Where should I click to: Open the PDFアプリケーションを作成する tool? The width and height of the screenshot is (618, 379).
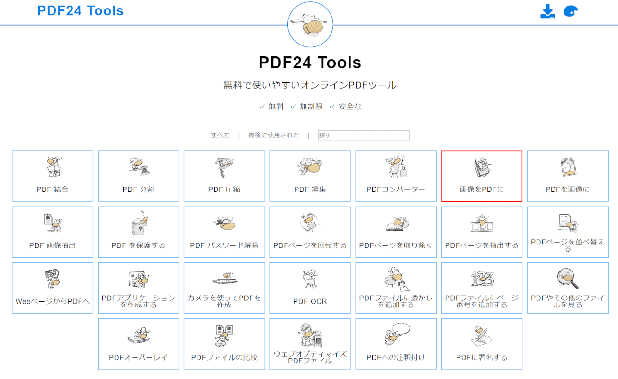[138, 288]
